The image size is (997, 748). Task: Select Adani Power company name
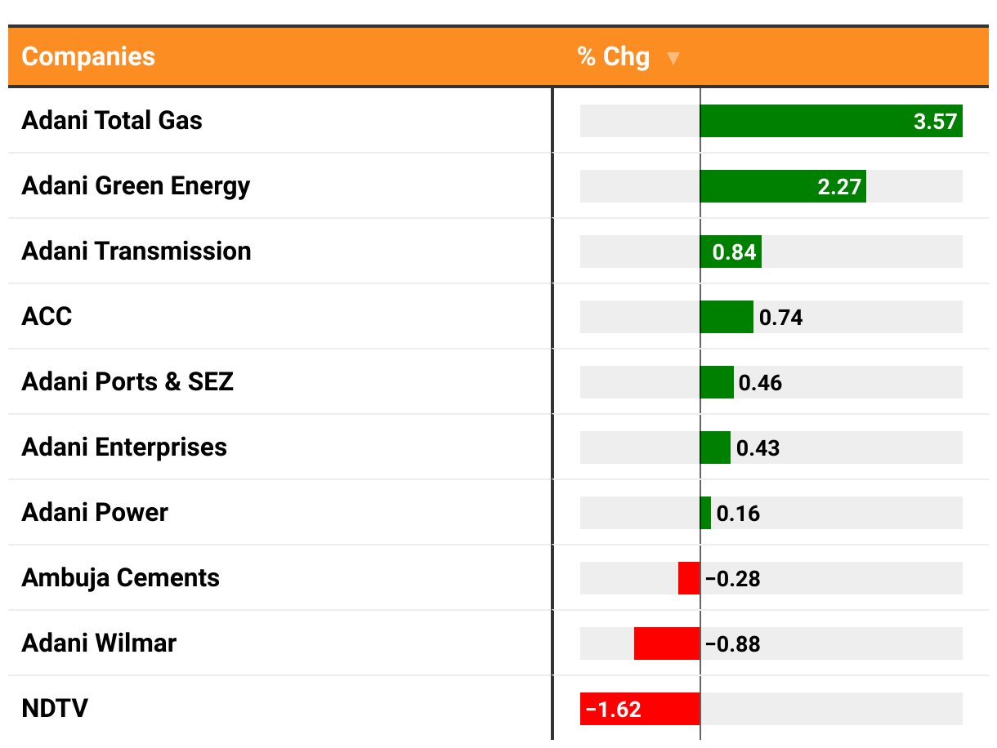point(95,512)
